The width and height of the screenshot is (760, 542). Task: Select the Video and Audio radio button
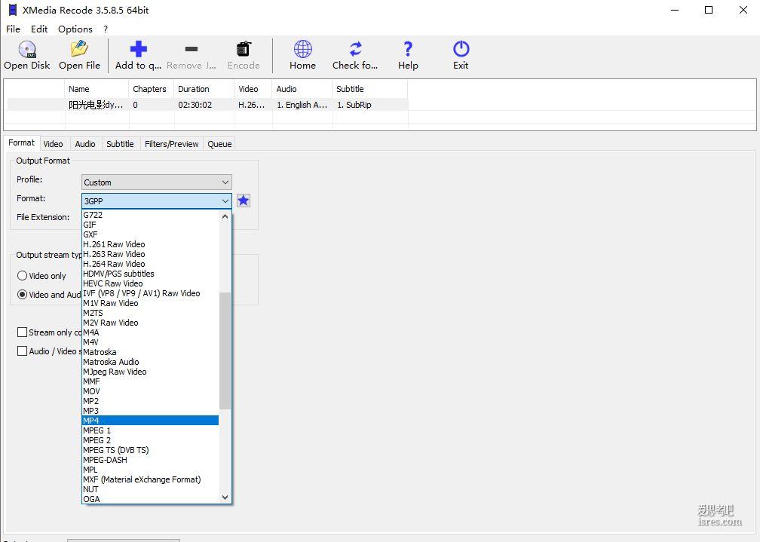pos(22,294)
